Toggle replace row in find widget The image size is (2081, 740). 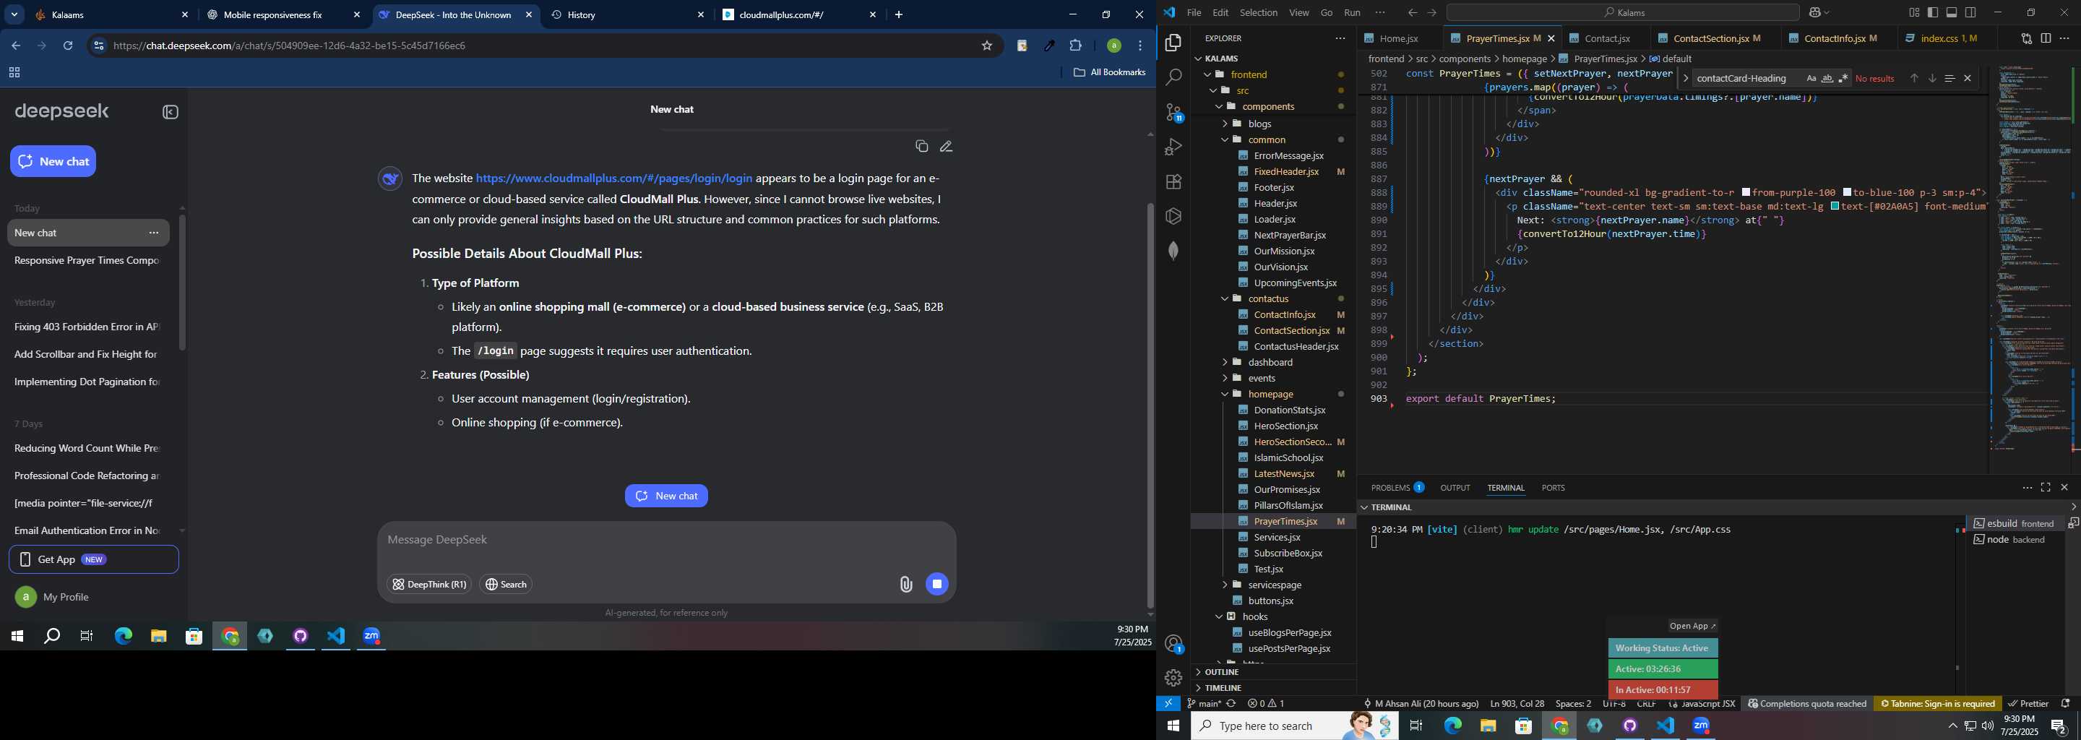click(x=1685, y=78)
